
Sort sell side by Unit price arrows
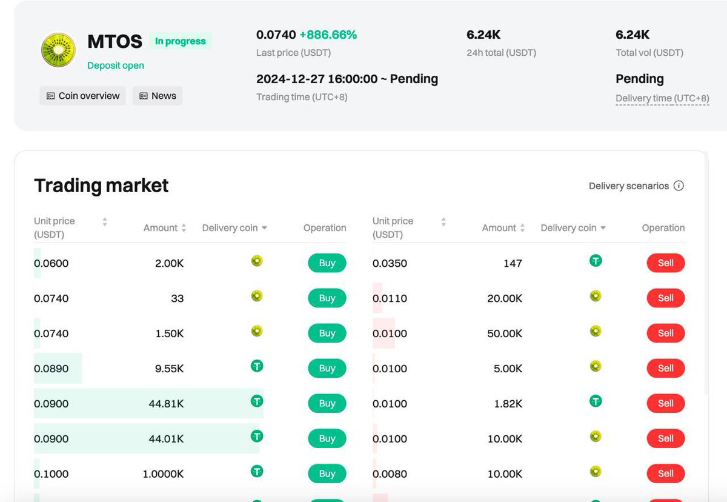tap(443, 222)
